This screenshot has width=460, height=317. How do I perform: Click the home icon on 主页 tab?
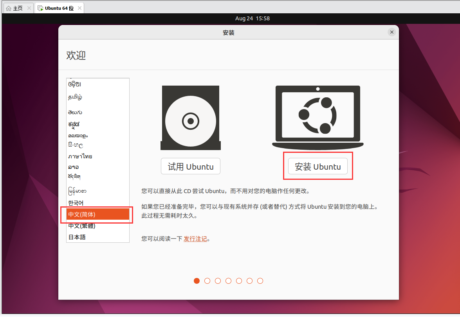(x=9, y=8)
